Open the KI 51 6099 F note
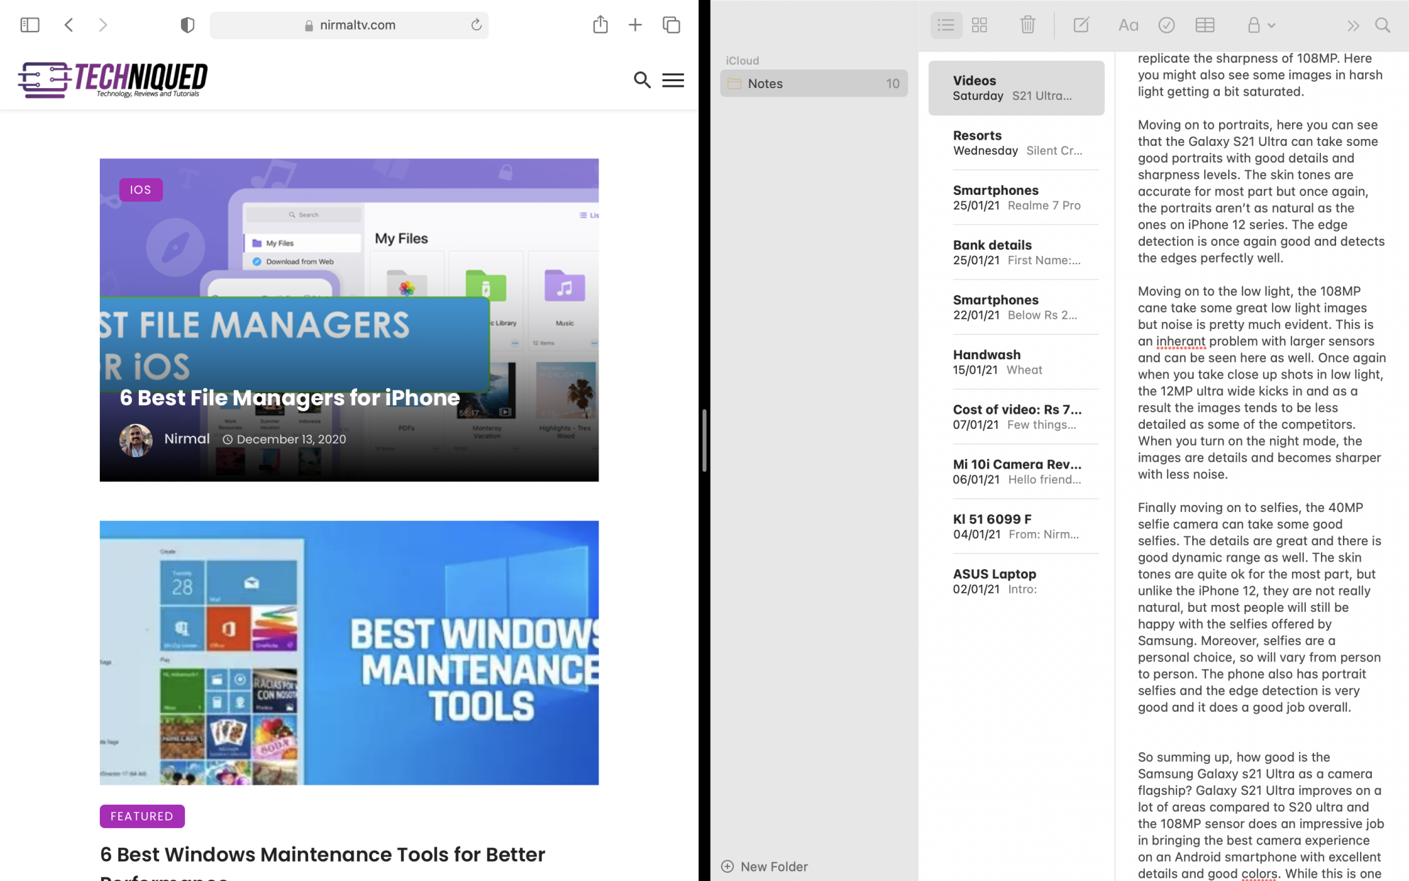Image resolution: width=1409 pixels, height=881 pixels. point(1016,527)
